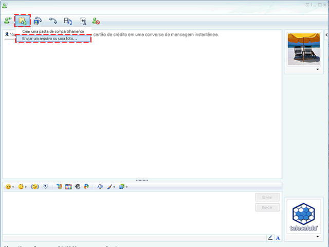The width and height of the screenshot is (329, 247).
Task: Switch to handwriting input mode
Action: [x=270, y=237]
